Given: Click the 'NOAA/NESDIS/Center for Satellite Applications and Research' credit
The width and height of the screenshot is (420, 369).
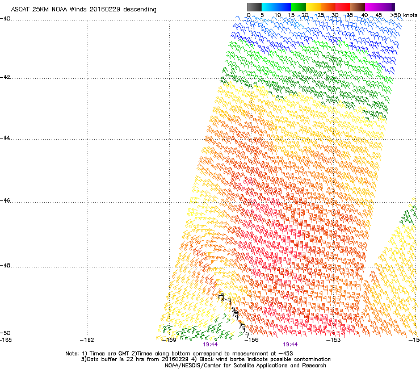Looking at the screenshot, I should coord(245,366).
